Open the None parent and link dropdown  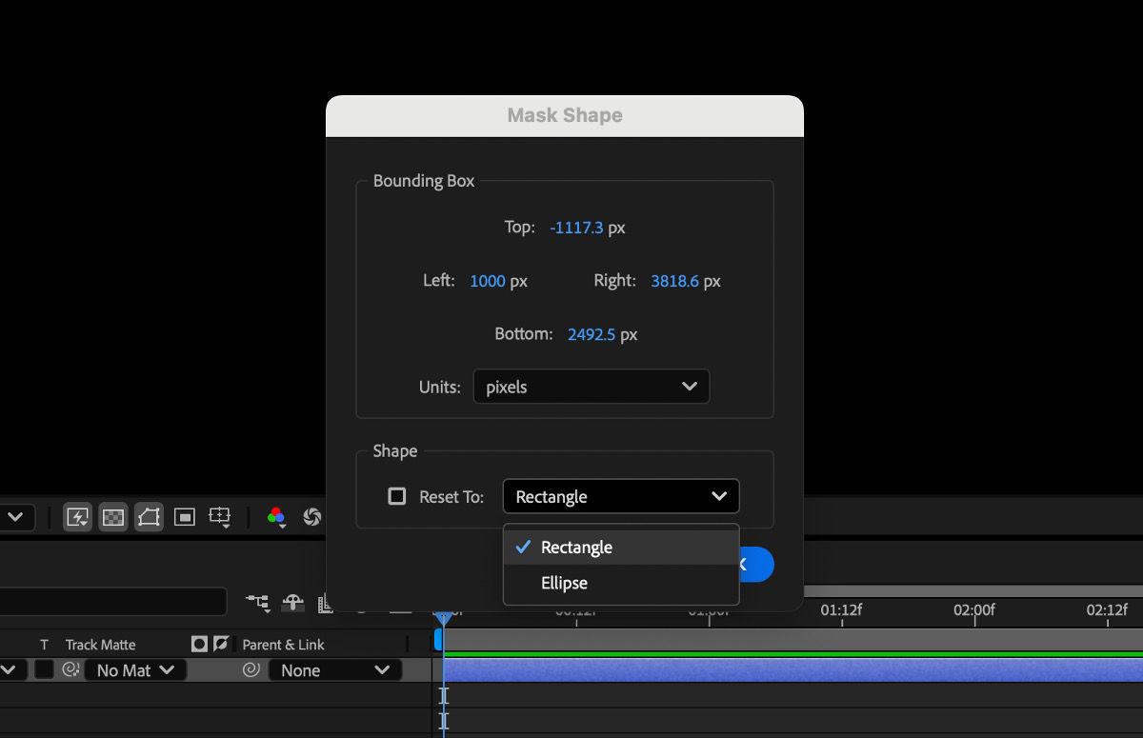click(x=335, y=669)
